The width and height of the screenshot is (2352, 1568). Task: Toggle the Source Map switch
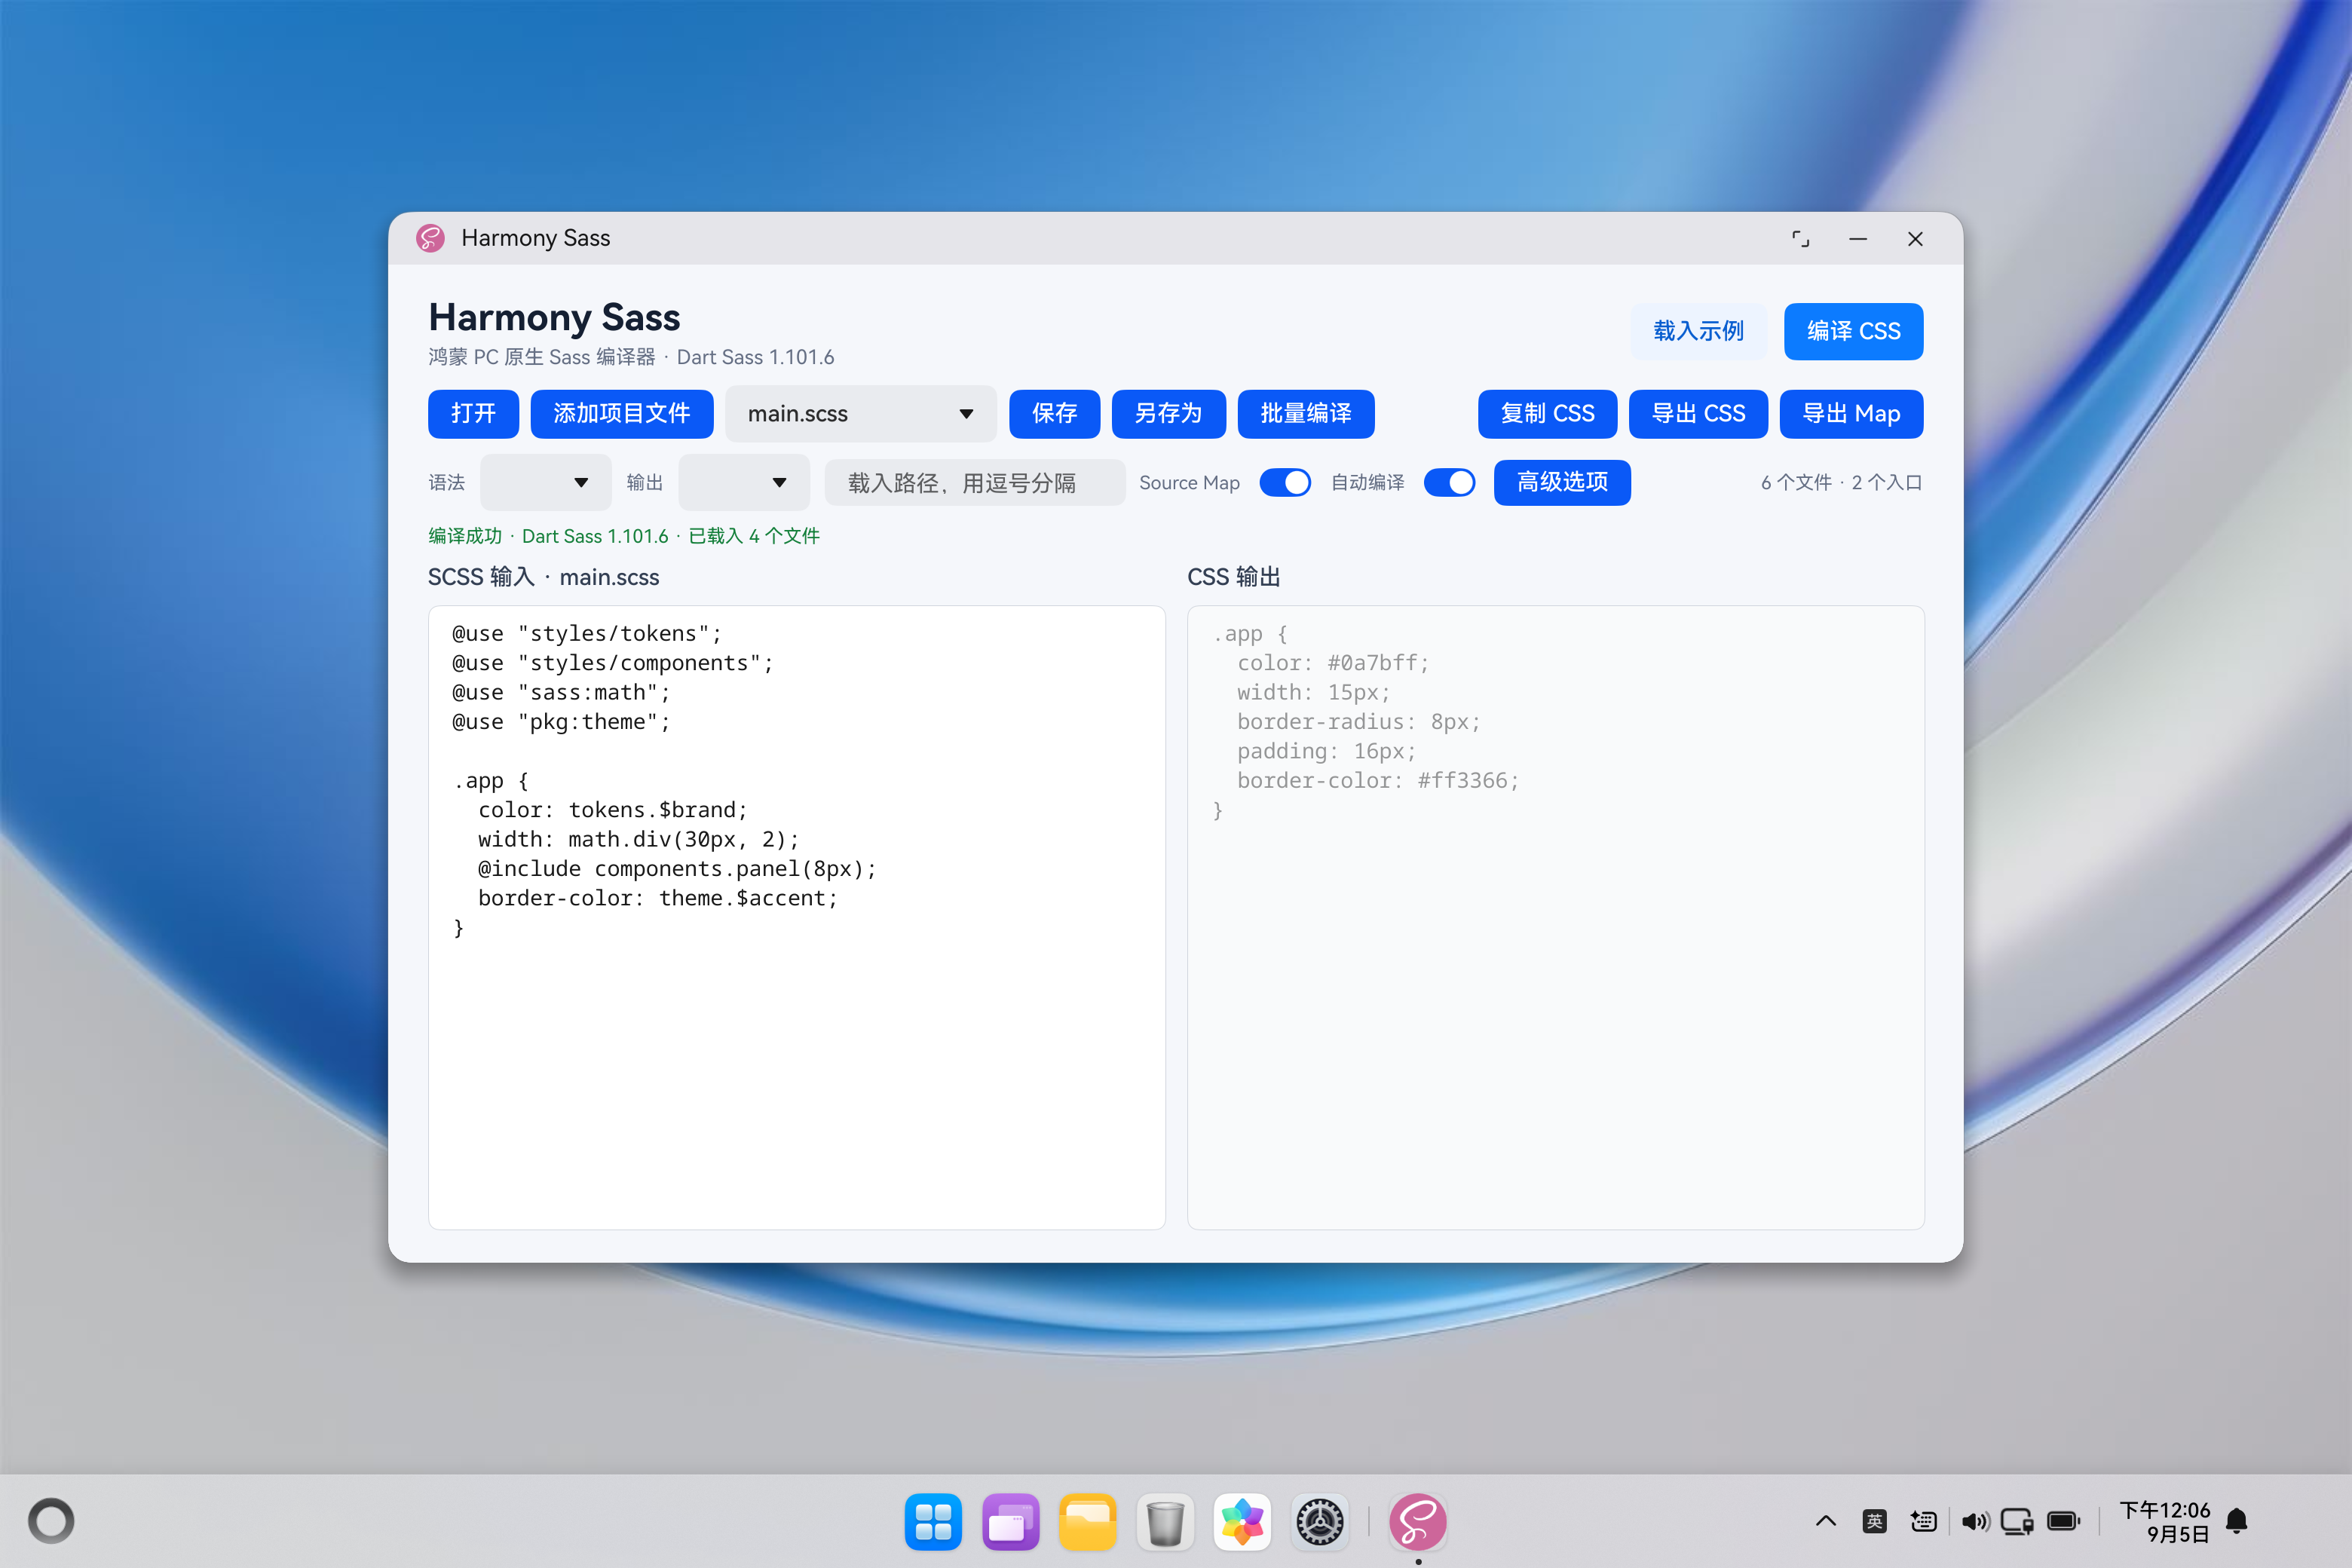[1285, 483]
